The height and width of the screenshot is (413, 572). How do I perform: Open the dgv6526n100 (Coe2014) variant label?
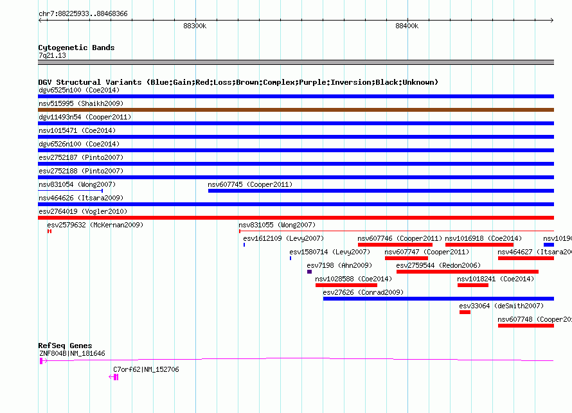point(79,144)
